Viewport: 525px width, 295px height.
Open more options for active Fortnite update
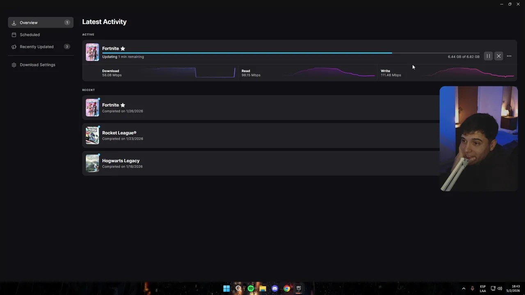click(x=509, y=56)
